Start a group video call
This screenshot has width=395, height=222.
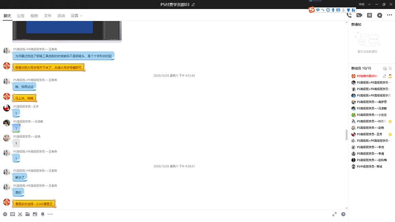(359, 15)
